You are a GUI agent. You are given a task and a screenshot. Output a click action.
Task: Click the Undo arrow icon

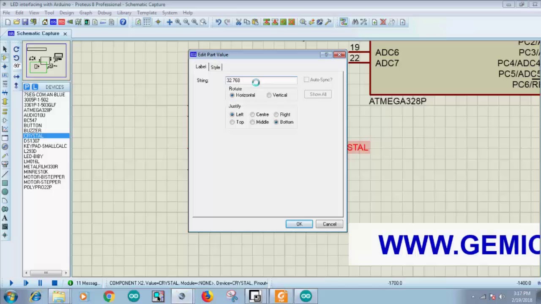point(219,22)
